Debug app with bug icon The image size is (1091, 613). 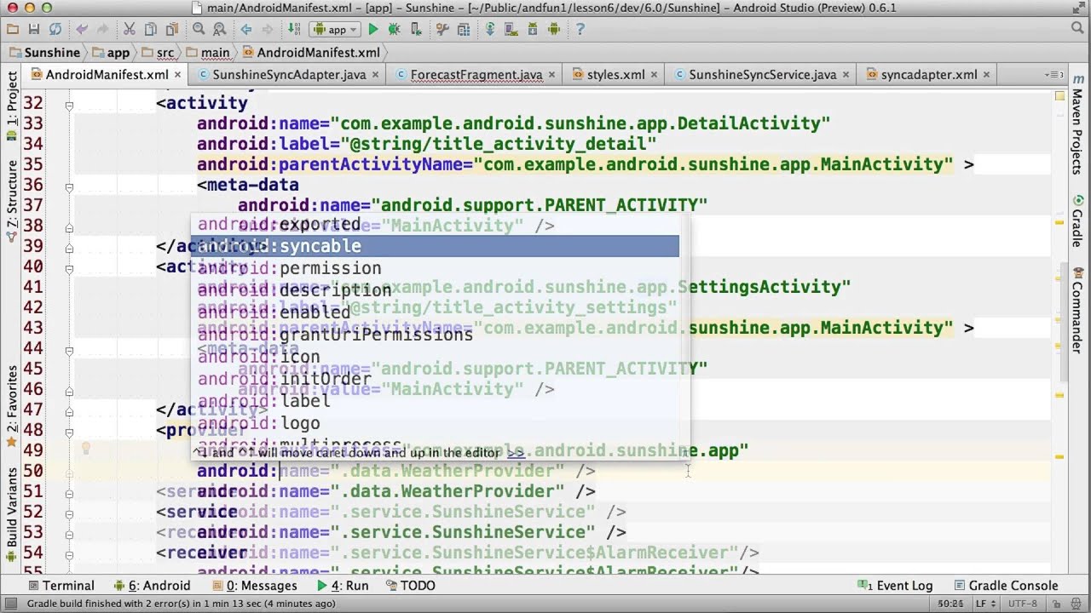394,29
